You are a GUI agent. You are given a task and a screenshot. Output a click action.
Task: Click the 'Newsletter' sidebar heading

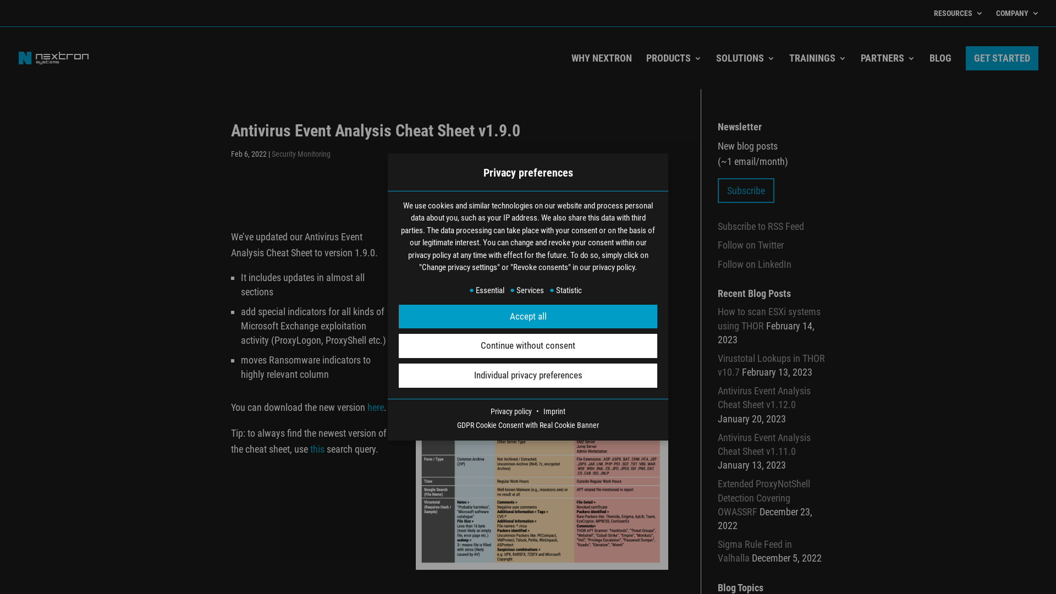[739, 127]
